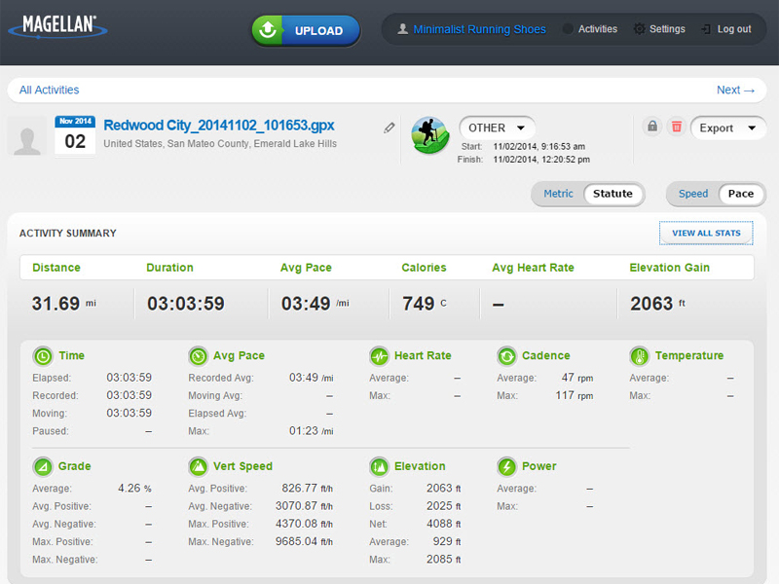The height and width of the screenshot is (584, 779).
Task: Click the Finish time 12:20:52 pm
Action: 541,160
